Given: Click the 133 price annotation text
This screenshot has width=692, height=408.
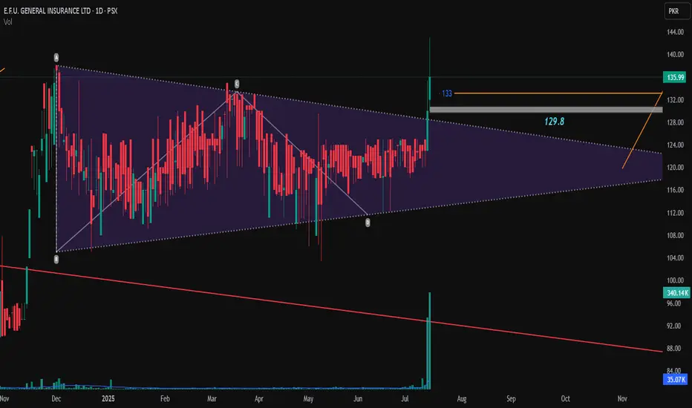Looking at the screenshot, I should (447, 93).
